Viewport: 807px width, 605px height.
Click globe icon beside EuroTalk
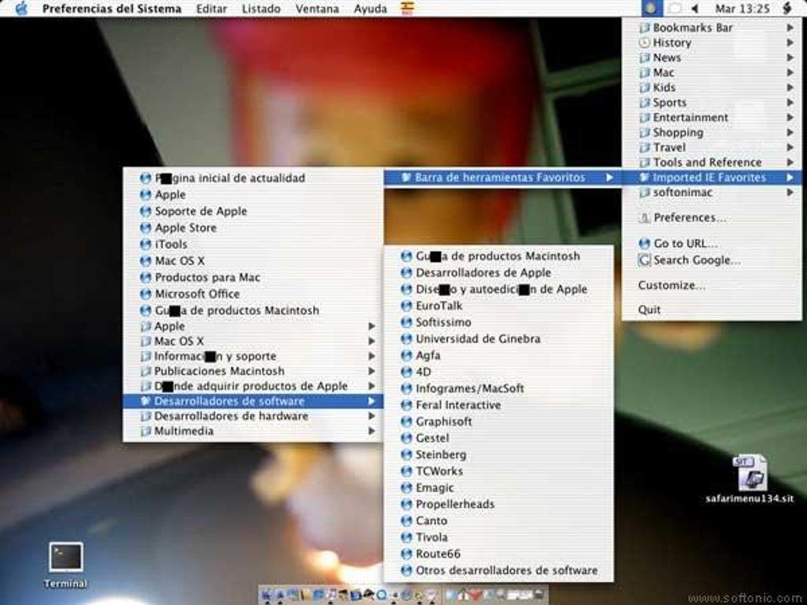pos(407,305)
